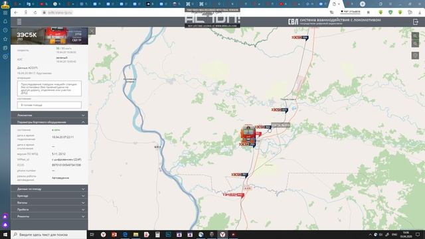Open the grid tile icon in left sidebar
Viewport: 425px width, 239px height.
point(5,13)
